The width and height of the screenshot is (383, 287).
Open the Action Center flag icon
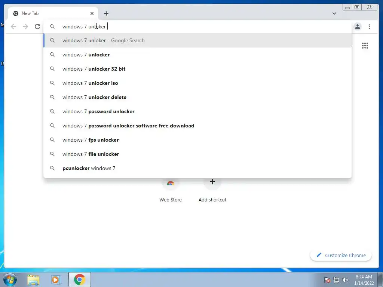327,280
